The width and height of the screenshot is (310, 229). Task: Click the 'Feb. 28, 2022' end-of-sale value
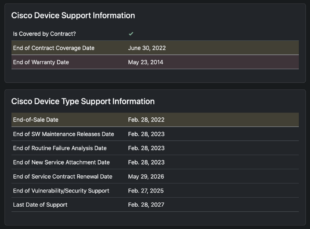(x=146, y=120)
